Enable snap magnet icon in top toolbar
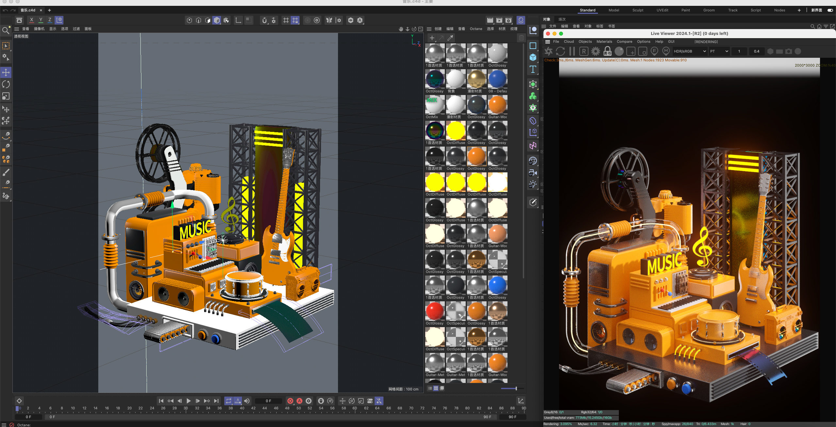Viewport: 836px width, 427px height. pos(265,20)
